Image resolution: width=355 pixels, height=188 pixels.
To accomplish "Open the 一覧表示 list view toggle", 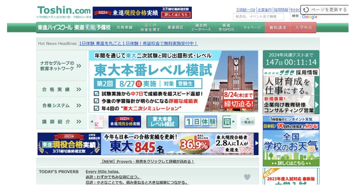I will [248, 121].
